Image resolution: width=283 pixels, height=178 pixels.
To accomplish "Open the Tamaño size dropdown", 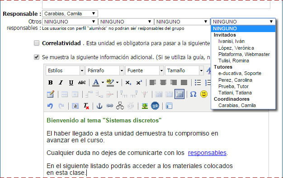I will coord(184,70).
